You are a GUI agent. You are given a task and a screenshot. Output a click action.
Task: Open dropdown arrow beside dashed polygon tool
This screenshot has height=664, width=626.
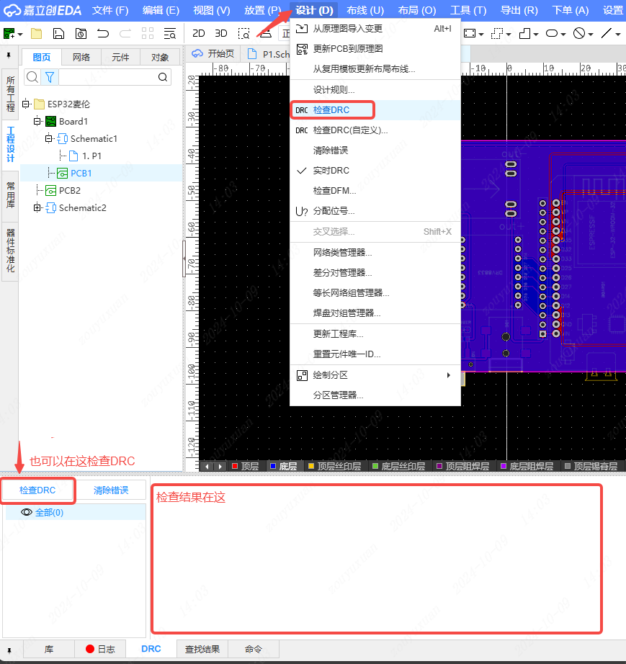(x=509, y=34)
